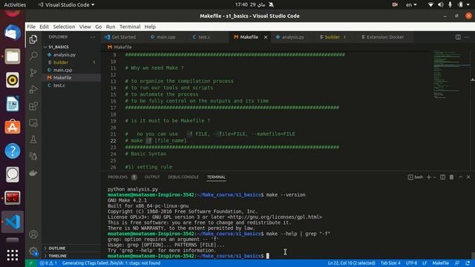Open the Edit menu
This screenshot has width=475, height=267.
45,27
